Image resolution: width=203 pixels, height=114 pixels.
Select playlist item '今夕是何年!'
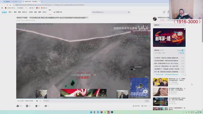[169, 58]
